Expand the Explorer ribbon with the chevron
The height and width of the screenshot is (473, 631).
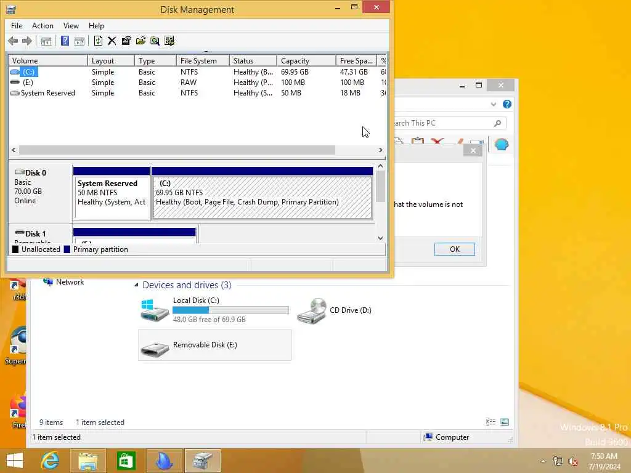point(494,104)
